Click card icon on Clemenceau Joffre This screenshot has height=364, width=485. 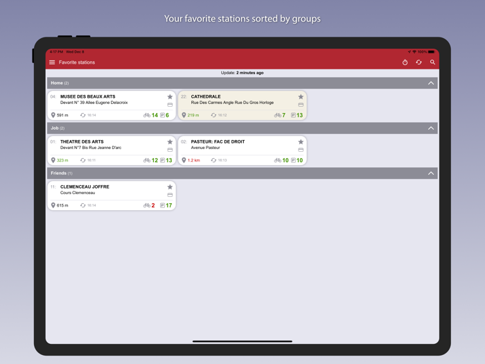click(x=170, y=195)
